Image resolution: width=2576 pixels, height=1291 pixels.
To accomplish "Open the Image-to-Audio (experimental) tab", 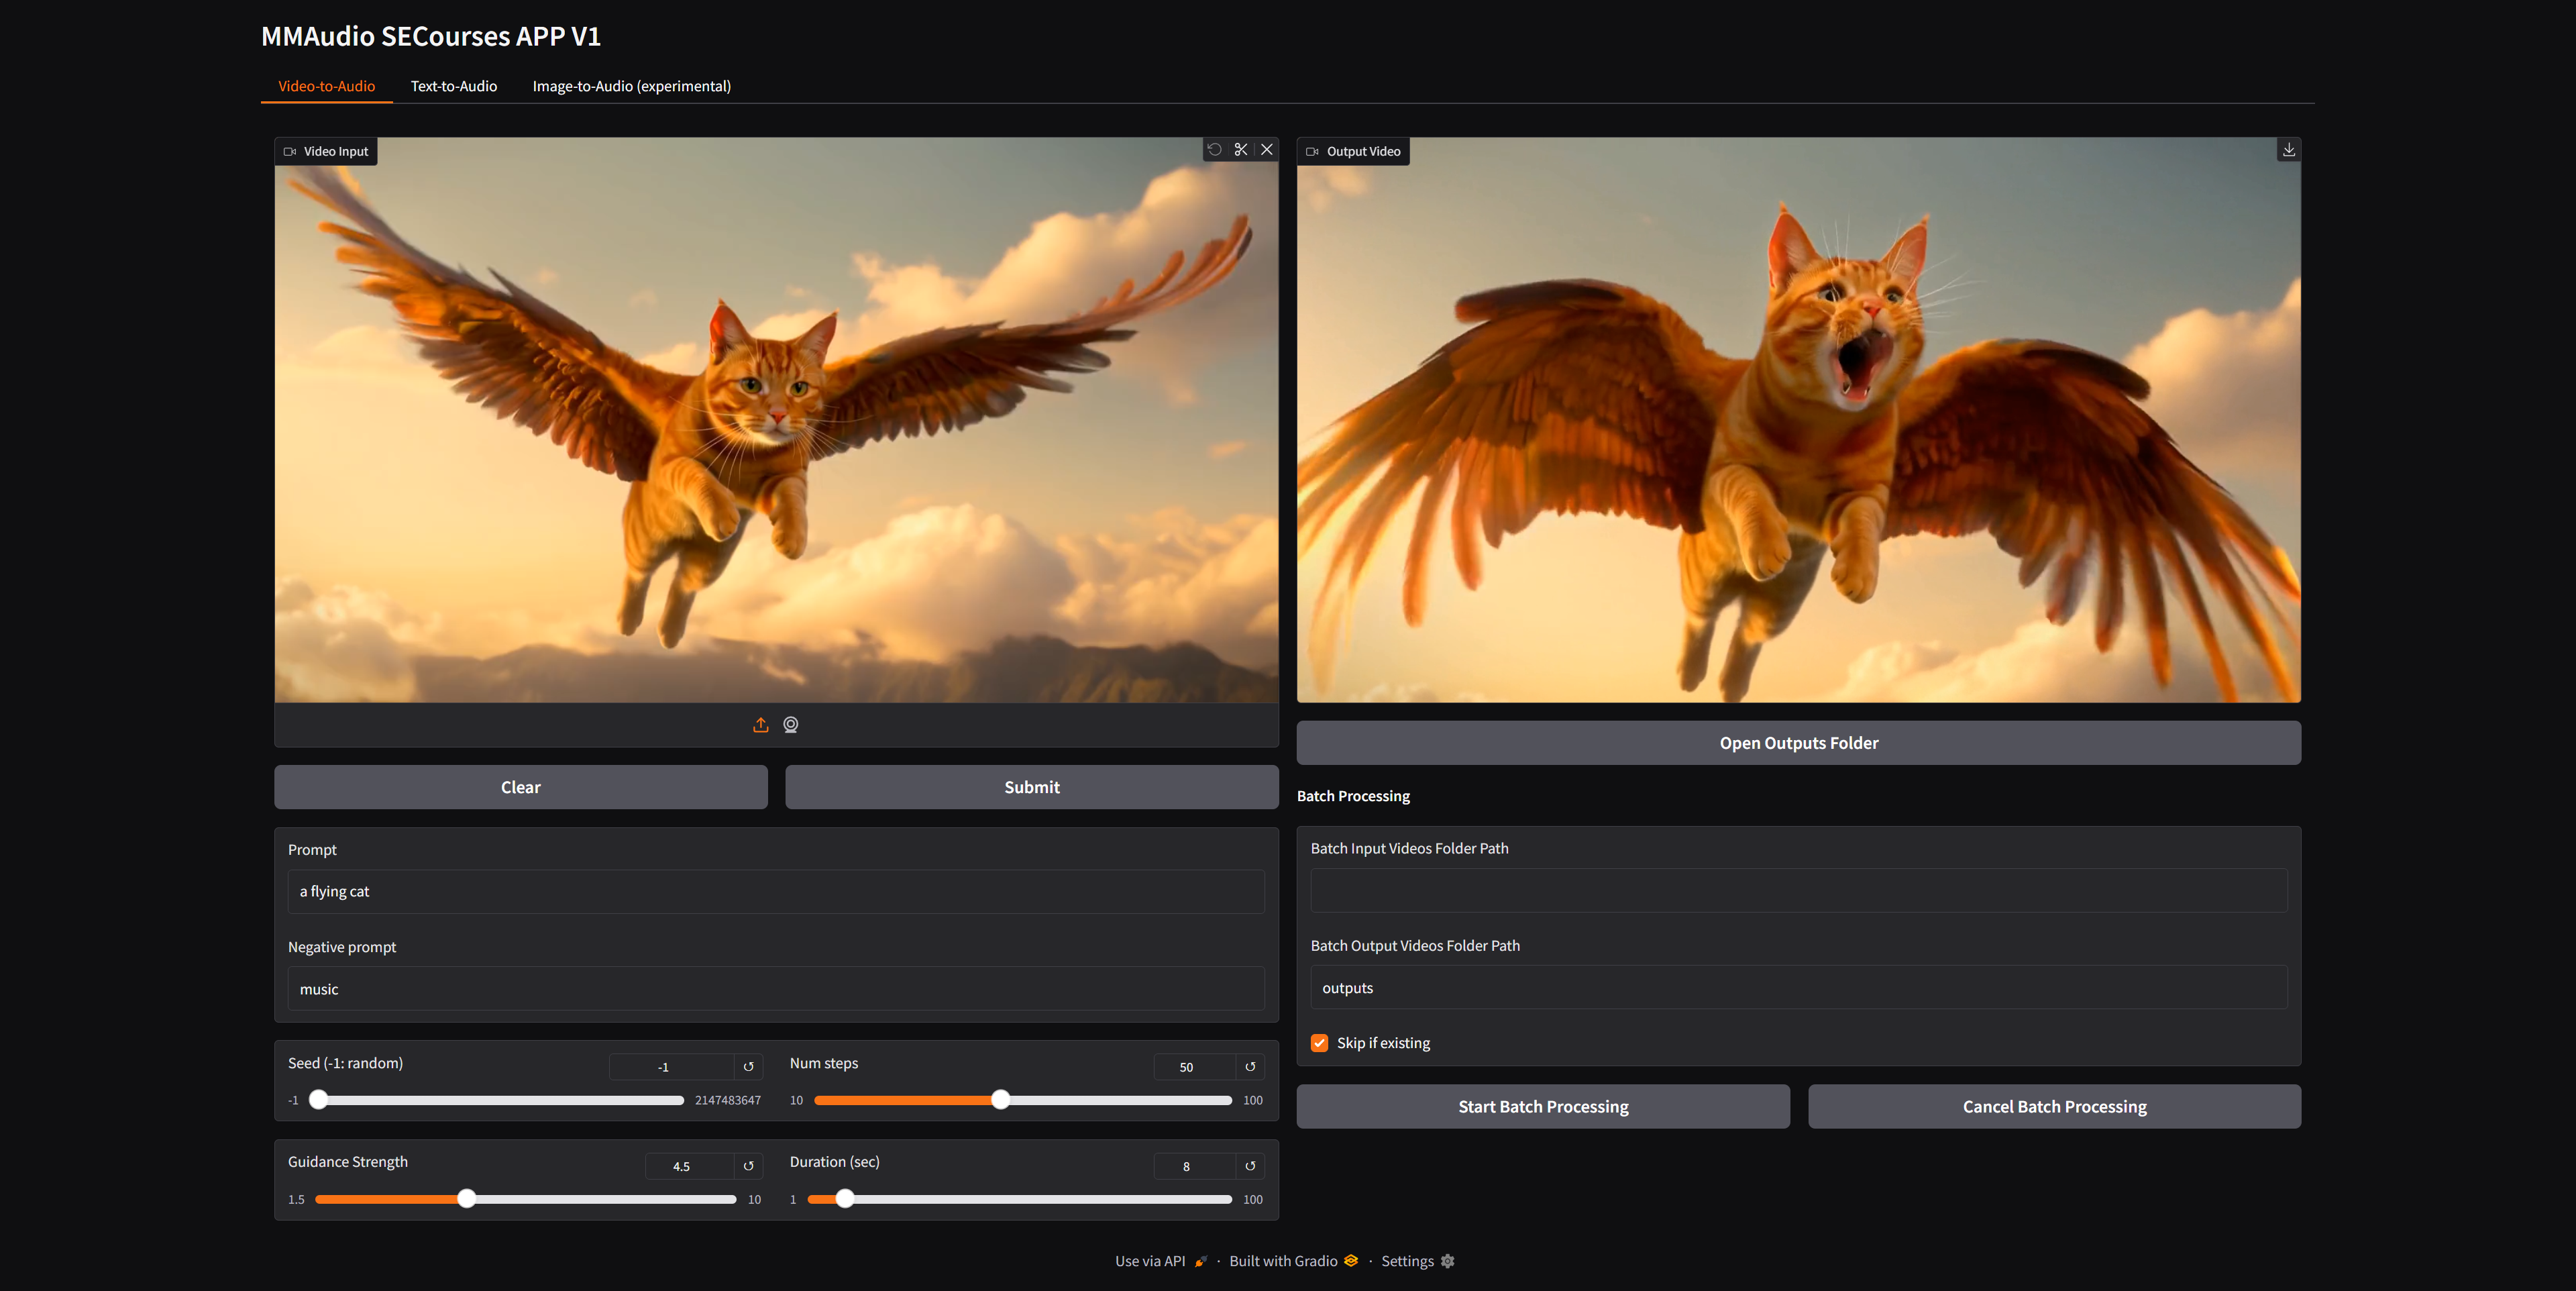I will [x=631, y=86].
